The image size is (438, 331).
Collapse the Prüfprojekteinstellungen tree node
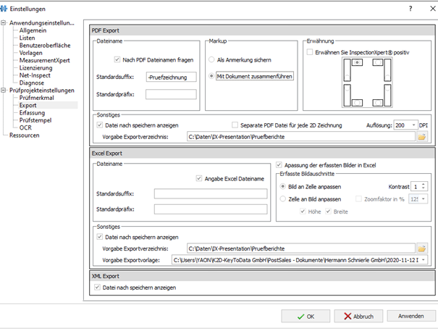point(4,91)
